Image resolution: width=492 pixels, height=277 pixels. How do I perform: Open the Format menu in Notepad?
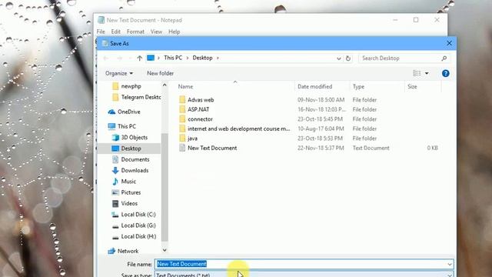click(135, 32)
